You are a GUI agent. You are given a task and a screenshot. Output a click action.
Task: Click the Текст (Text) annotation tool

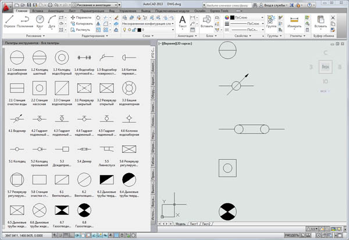[183, 20]
